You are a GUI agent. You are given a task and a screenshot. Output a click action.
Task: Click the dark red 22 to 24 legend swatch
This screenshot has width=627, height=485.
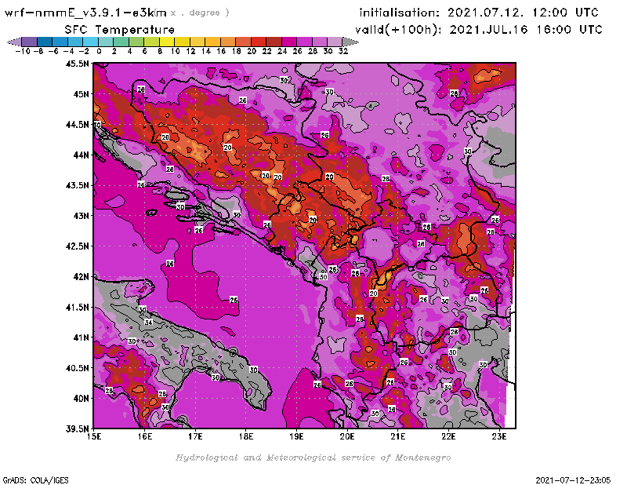[x=274, y=42]
